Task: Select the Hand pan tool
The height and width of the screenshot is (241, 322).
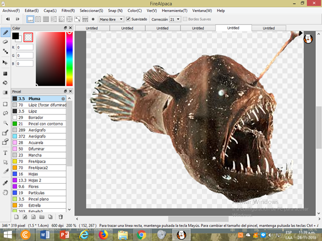Action: [5, 192]
